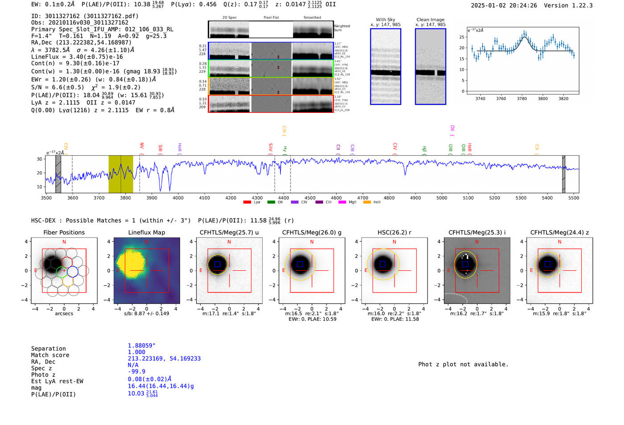The height and width of the screenshot is (425, 624).
Task: Click the NV line label above spectrum
Action: pos(142,148)
